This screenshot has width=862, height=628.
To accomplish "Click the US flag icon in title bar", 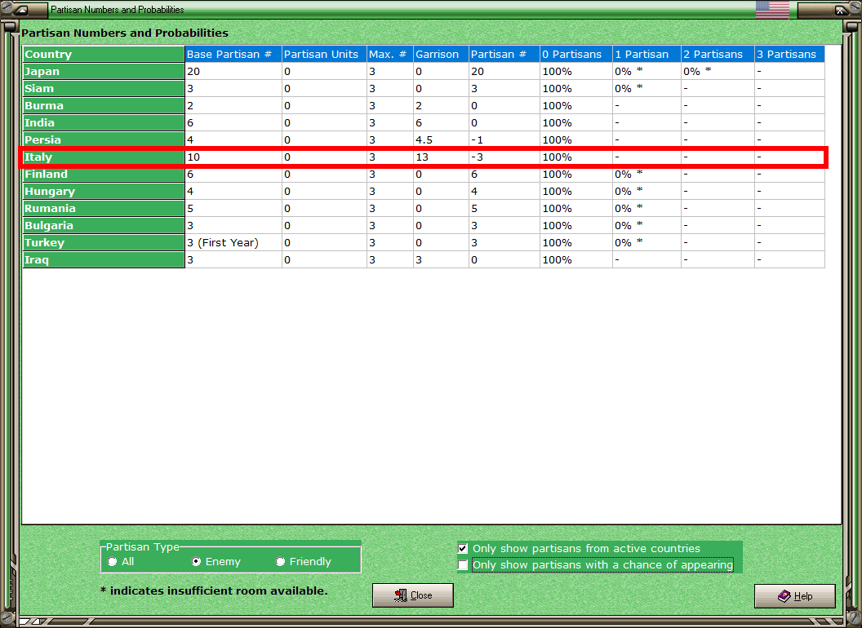I will tap(772, 9).
